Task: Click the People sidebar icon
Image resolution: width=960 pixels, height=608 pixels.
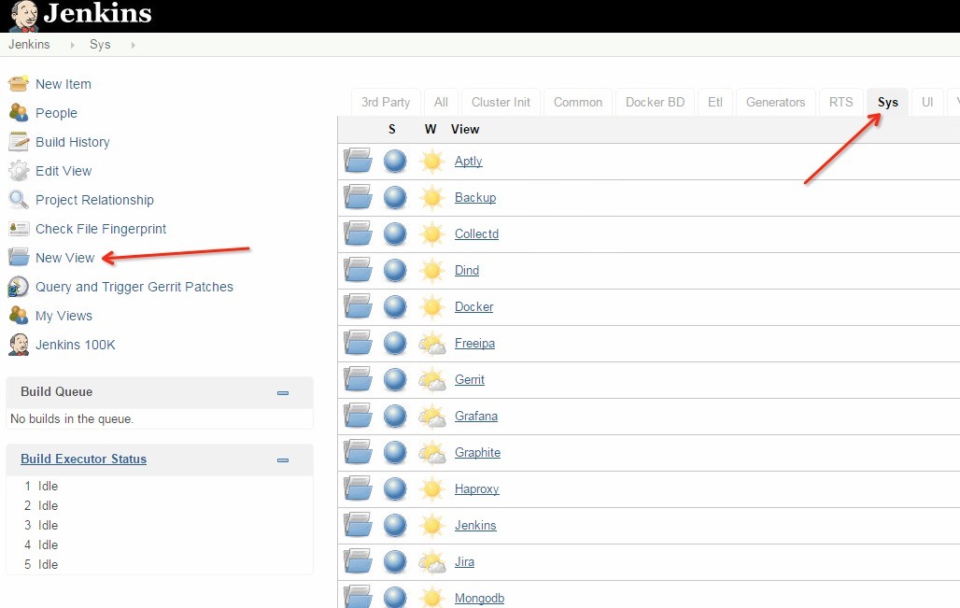Action: click(x=19, y=113)
